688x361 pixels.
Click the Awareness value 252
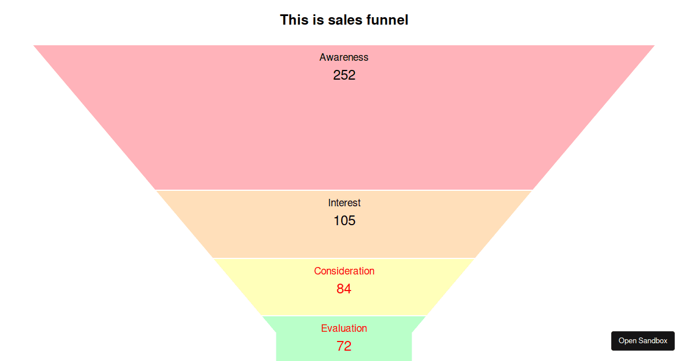pos(344,75)
